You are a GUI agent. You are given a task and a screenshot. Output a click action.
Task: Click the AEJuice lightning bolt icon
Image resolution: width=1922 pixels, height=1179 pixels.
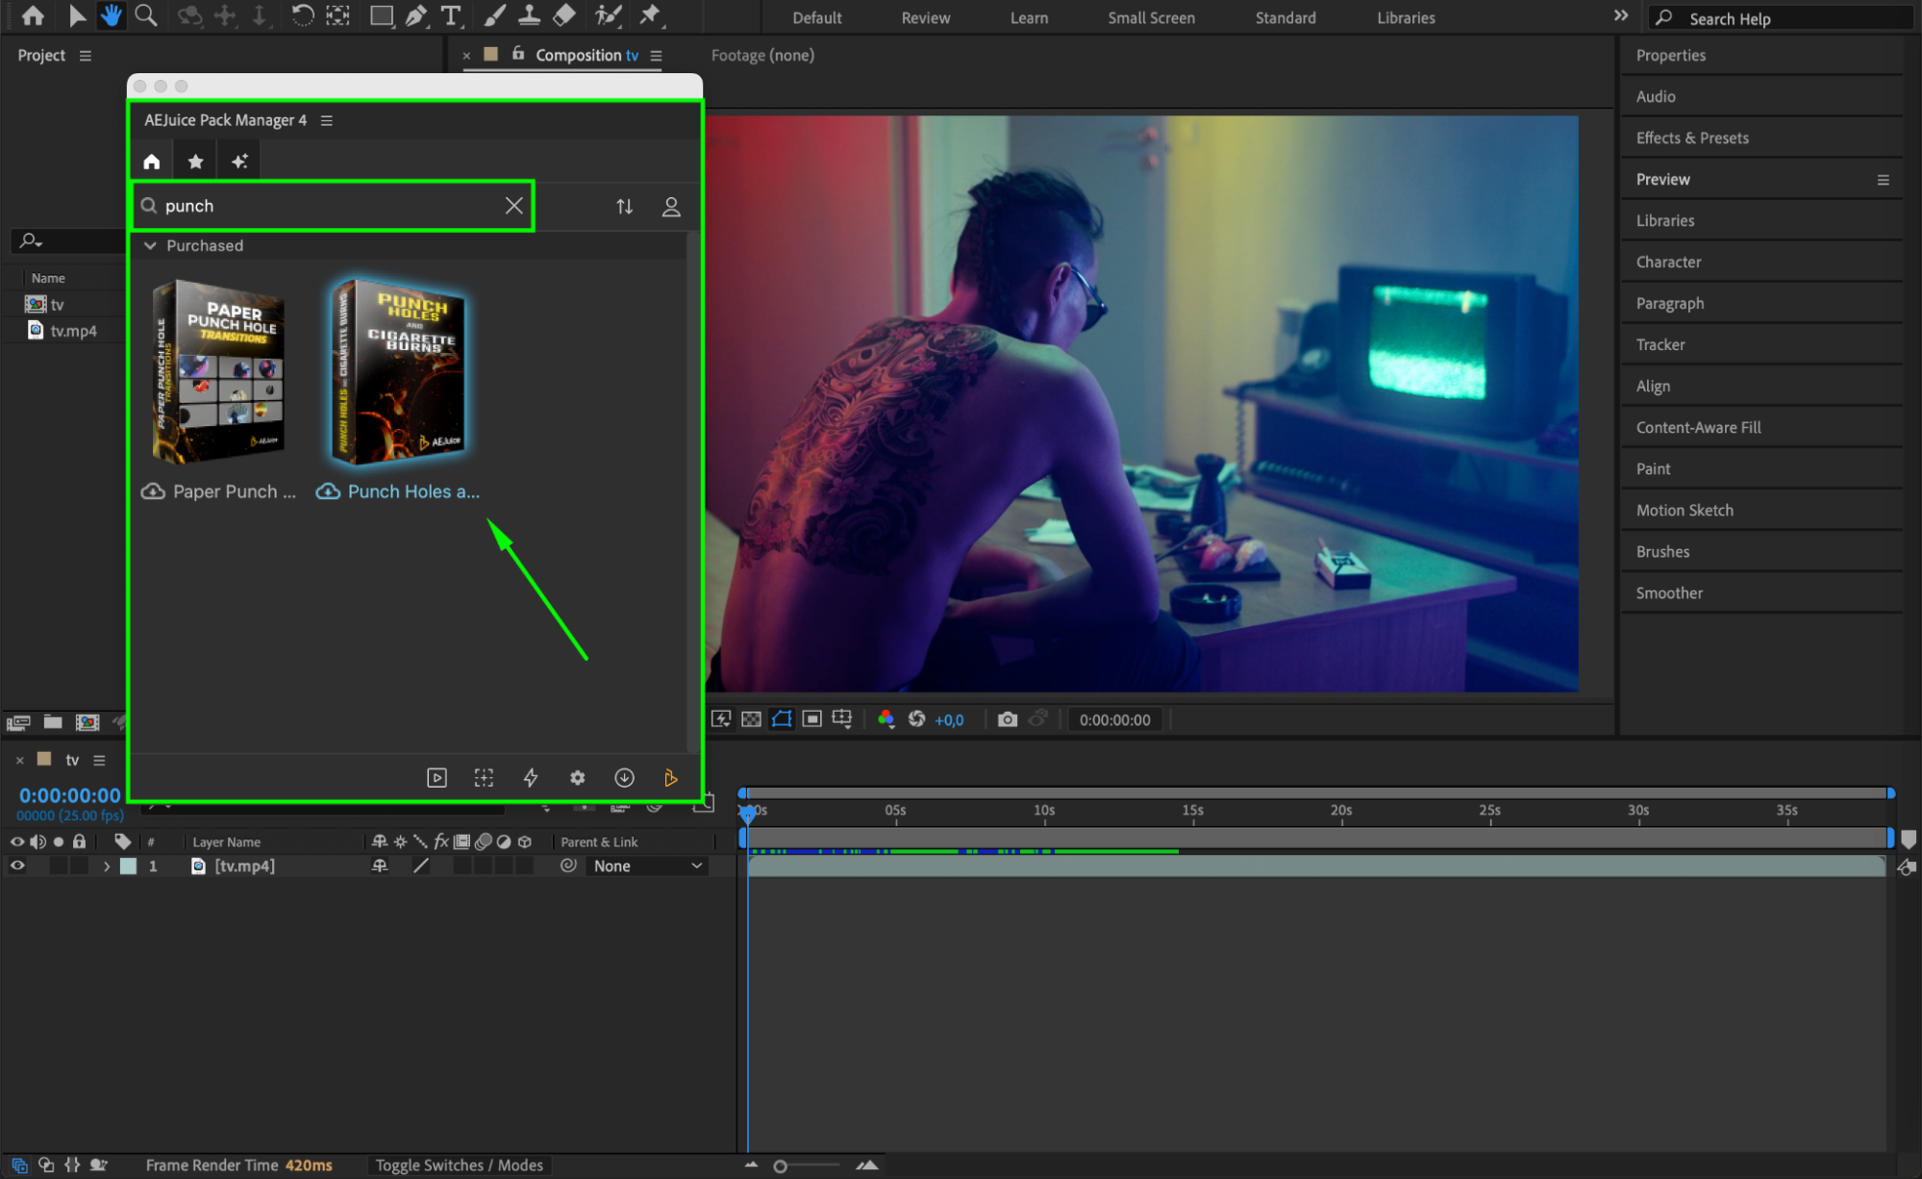(x=531, y=778)
